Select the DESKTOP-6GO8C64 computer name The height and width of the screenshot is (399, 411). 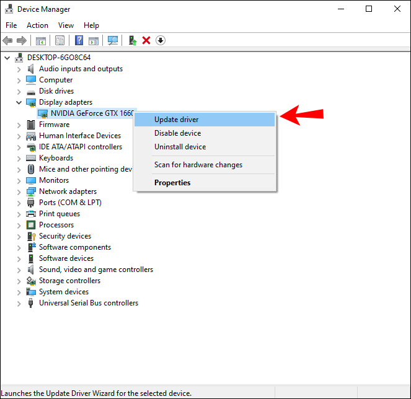(x=59, y=58)
